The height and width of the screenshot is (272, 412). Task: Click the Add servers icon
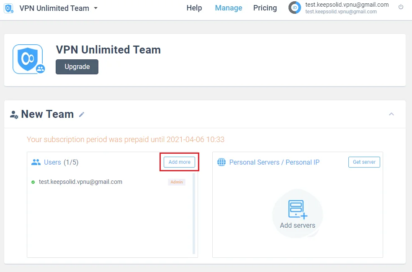(x=297, y=209)
